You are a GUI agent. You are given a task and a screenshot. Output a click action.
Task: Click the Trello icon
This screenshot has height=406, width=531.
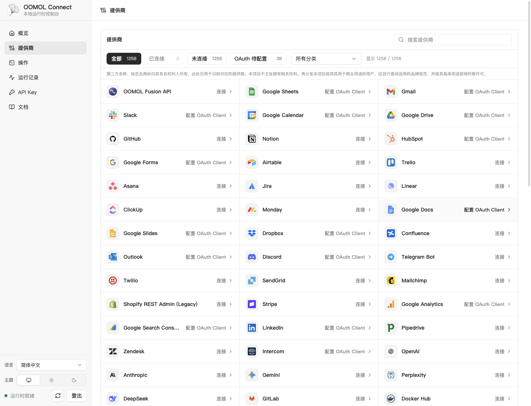[391, 162]
